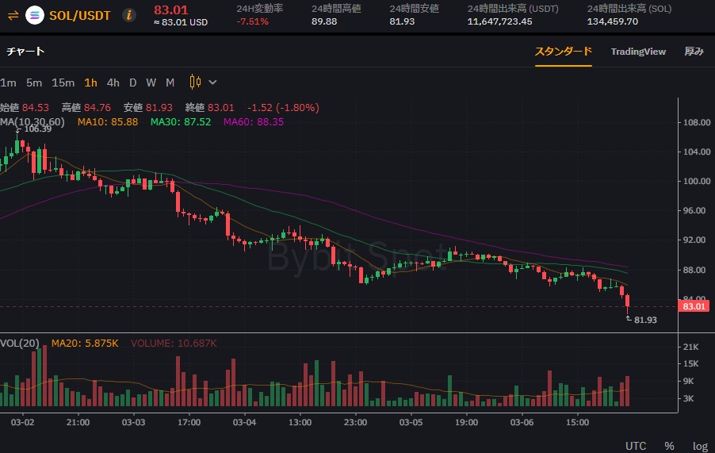Choose the daily D timeframe

[x=132, y=83]
